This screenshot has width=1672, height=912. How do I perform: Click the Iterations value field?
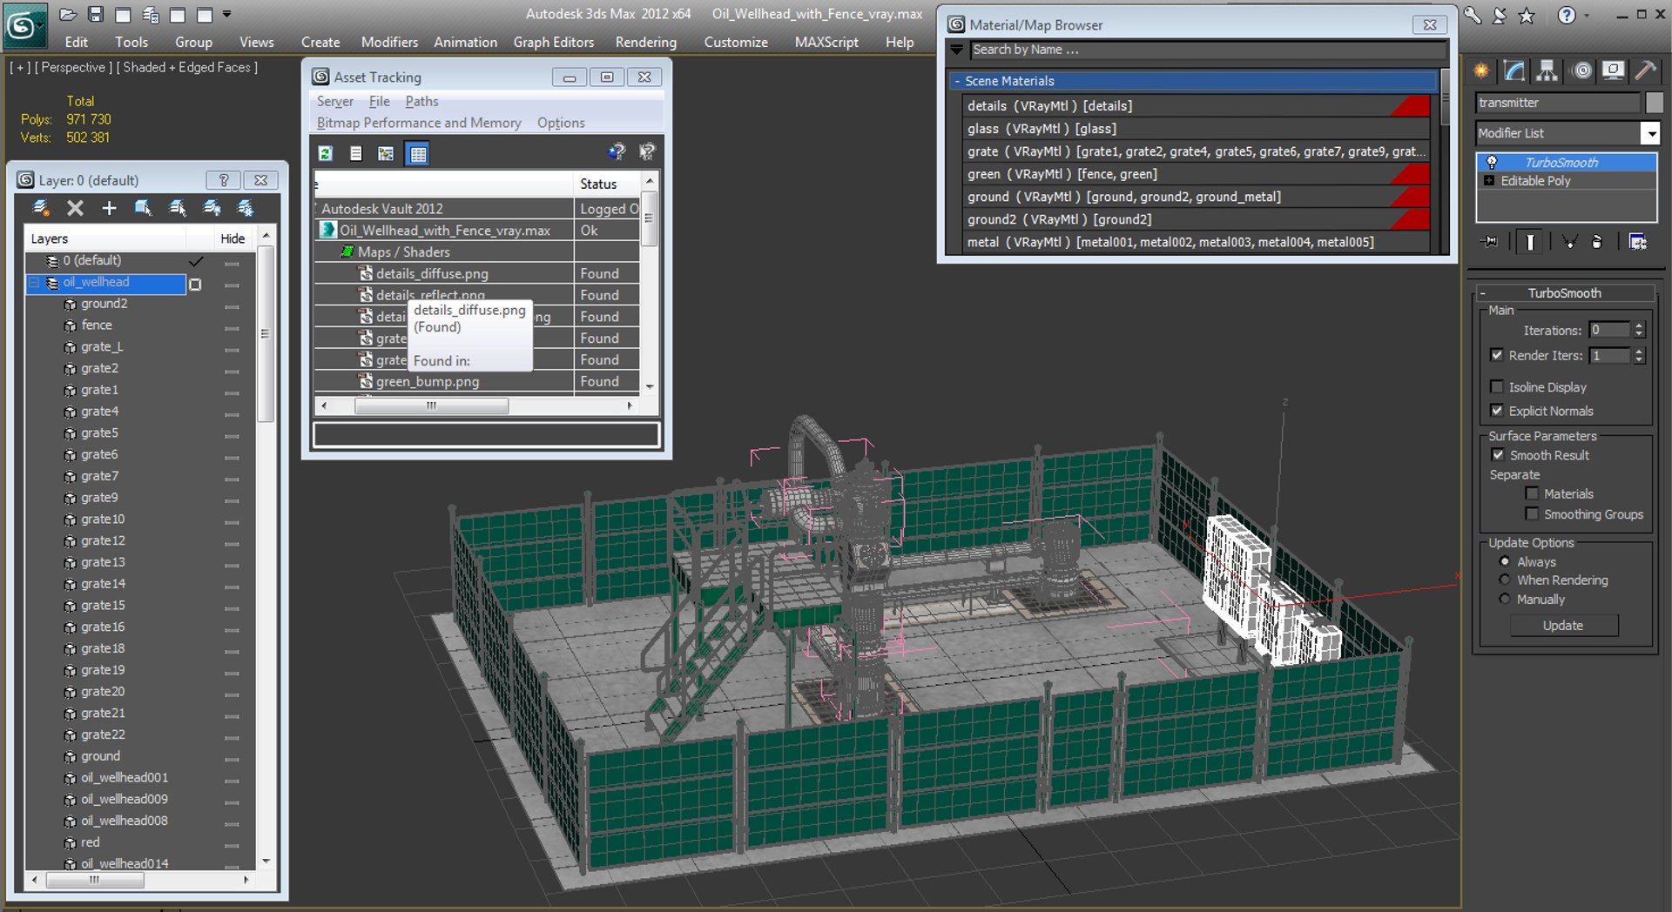pos(1609,331)
